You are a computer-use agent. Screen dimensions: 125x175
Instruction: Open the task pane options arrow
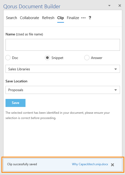tap(109, 6)
